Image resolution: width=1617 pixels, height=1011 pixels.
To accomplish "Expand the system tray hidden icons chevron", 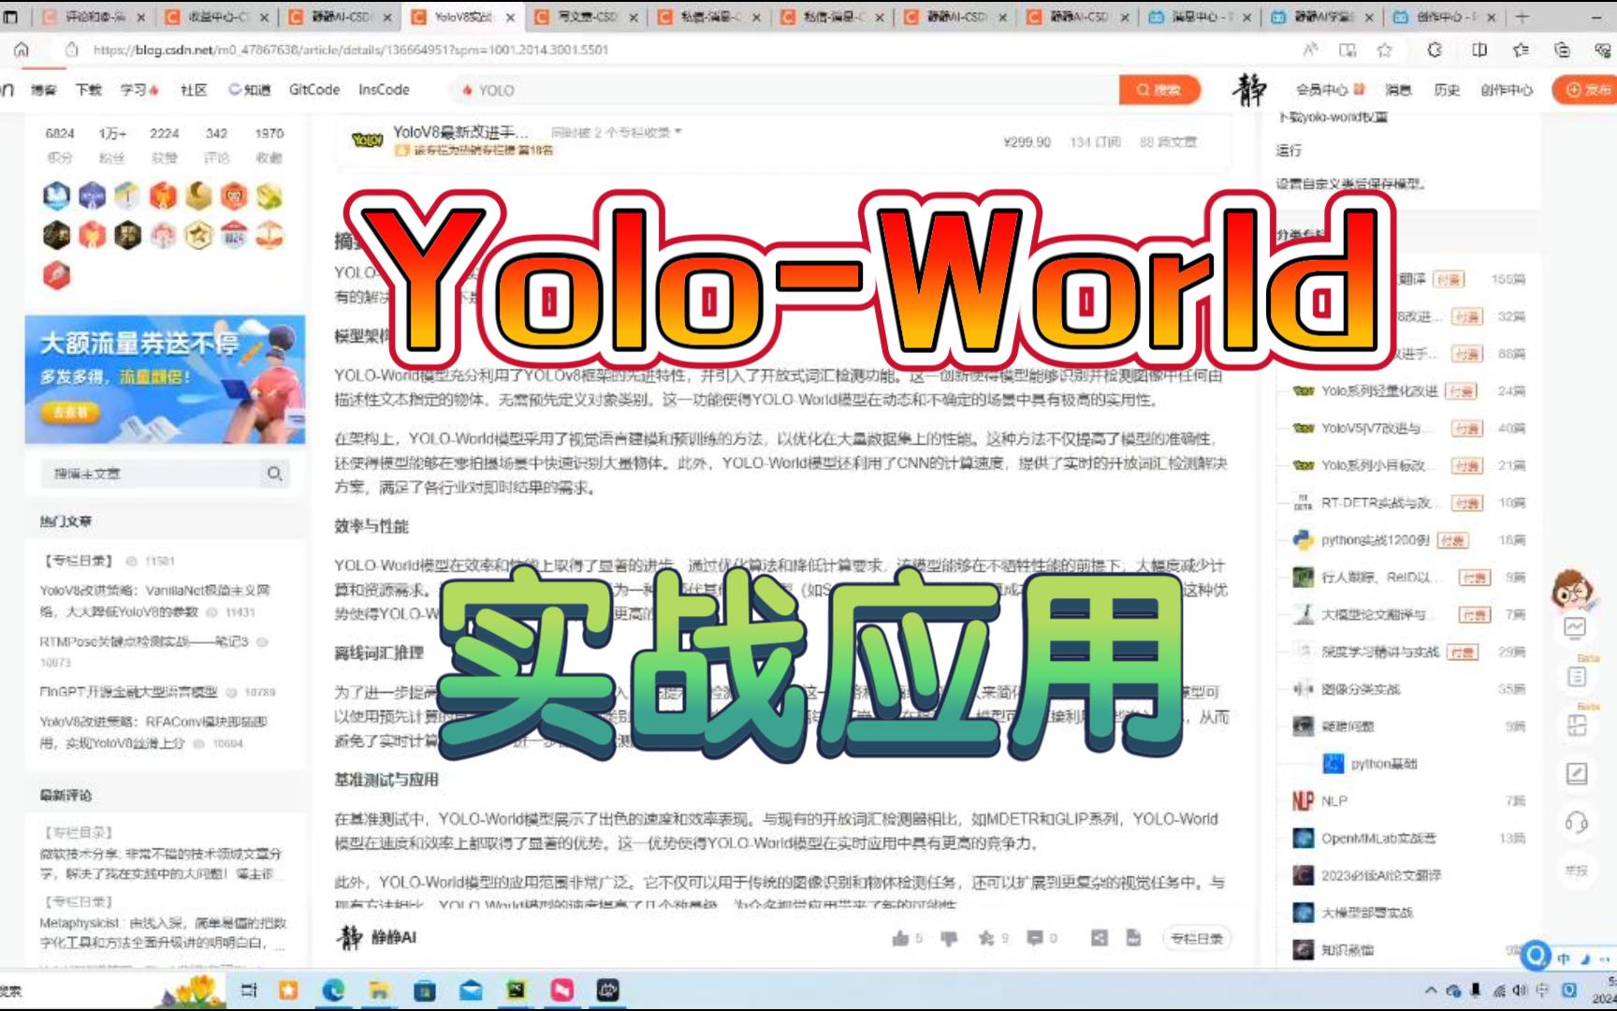I will (1430, 990).
